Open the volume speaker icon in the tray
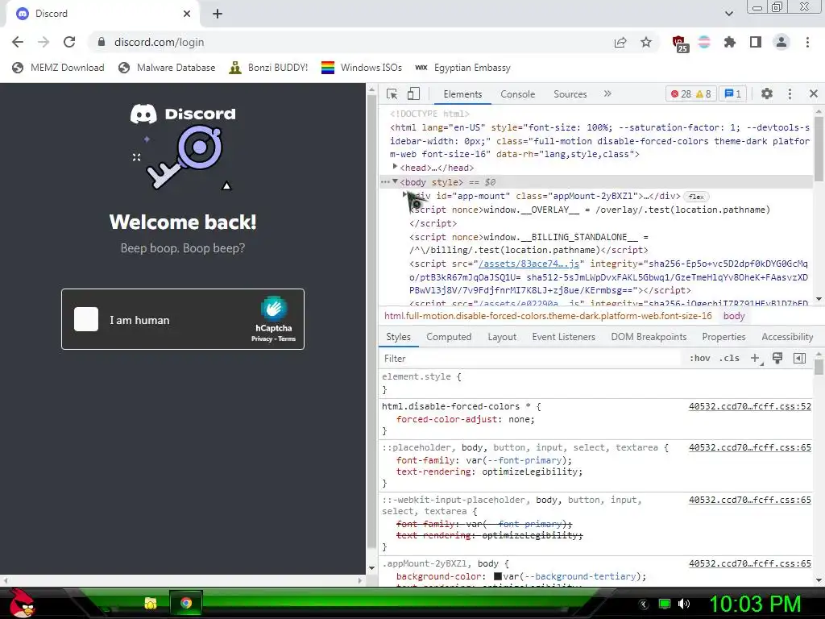 coord(684,604)
